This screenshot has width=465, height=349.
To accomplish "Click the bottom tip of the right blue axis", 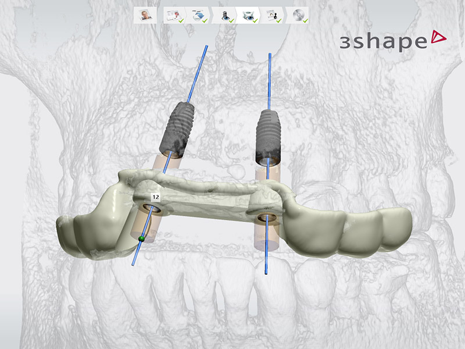I will click(266, 272).
